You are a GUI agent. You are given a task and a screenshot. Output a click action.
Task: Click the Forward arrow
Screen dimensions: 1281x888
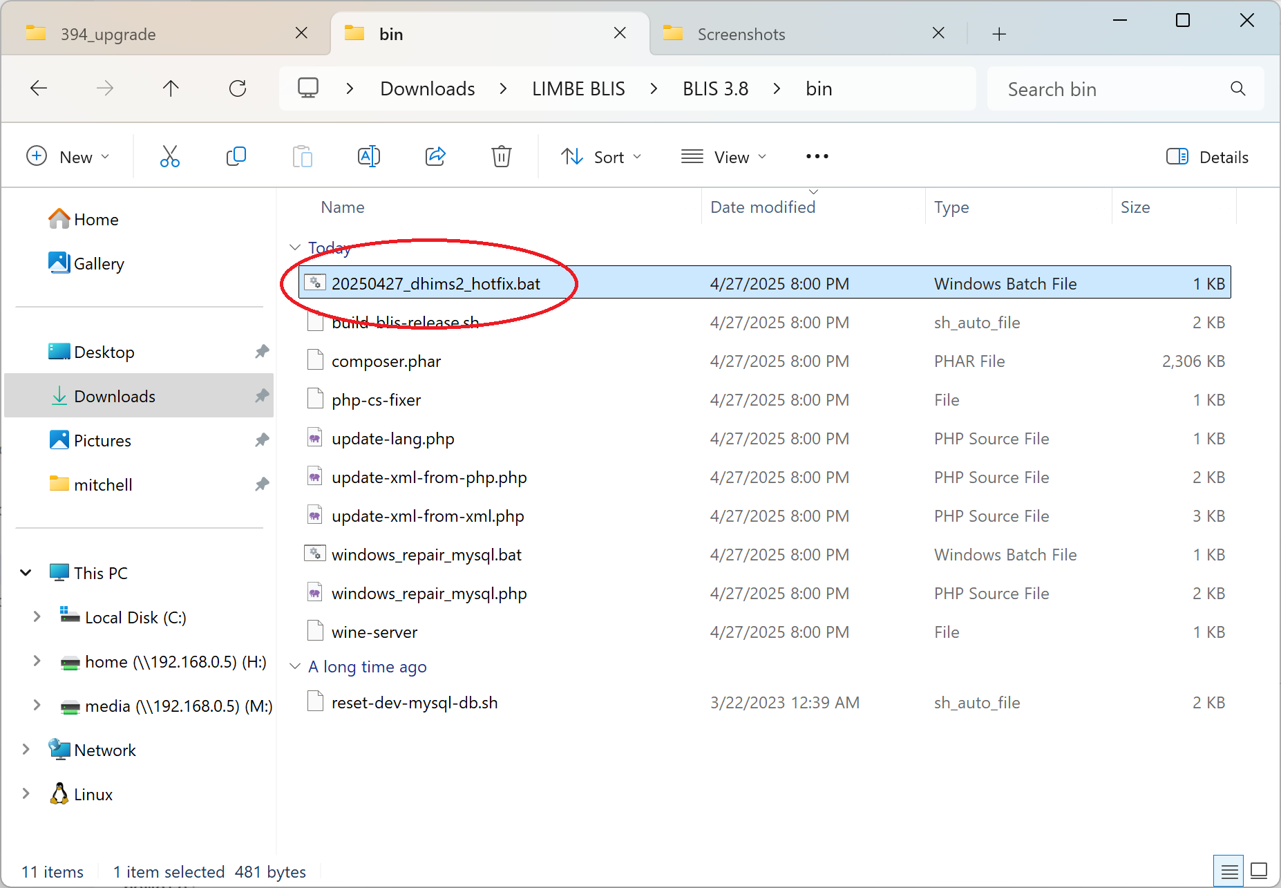pos(105,88)
